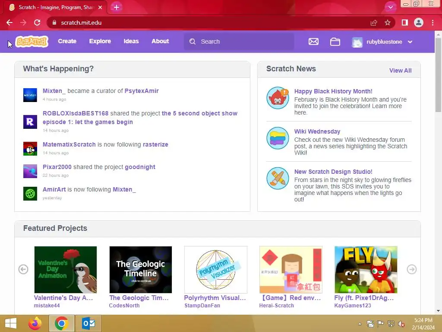The height and width of the screenshot is (332, 442).
Task: Open the Explore menu item
Action: (100, 41)
